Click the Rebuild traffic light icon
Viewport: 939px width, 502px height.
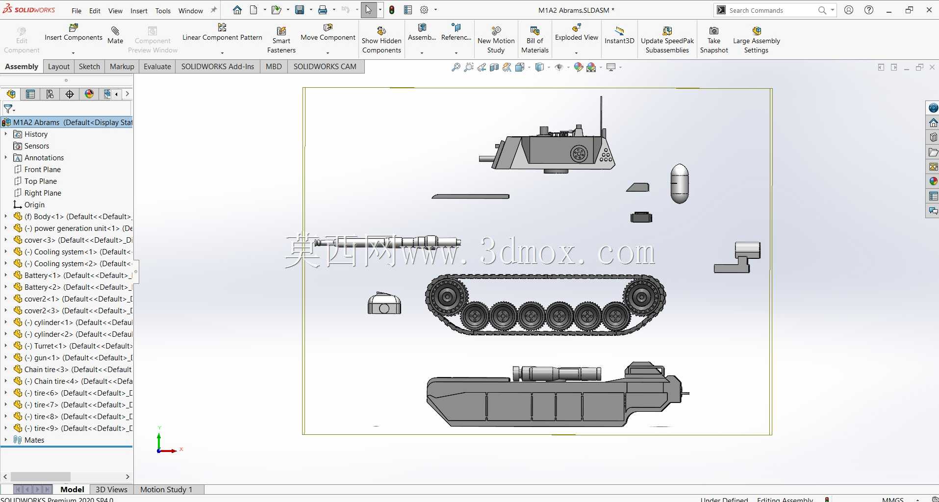click(x=392, y=10)
